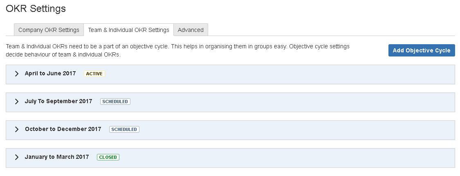
Task: Open the July To September 2017 cycle title
Action: 58,102
